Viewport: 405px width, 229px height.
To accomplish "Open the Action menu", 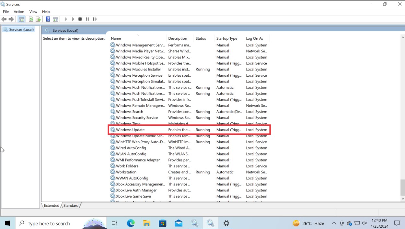I will tap(19, 12).
